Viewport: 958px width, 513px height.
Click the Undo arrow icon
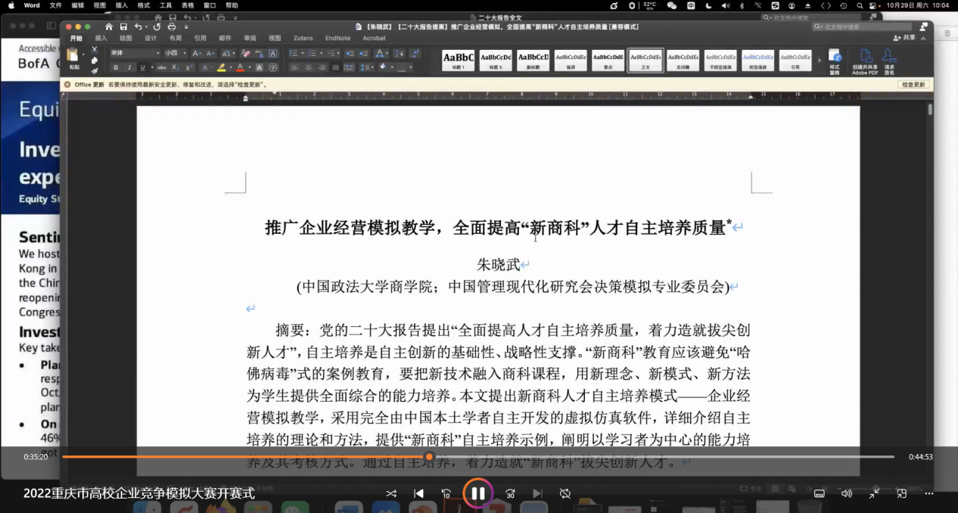point(138,26)
